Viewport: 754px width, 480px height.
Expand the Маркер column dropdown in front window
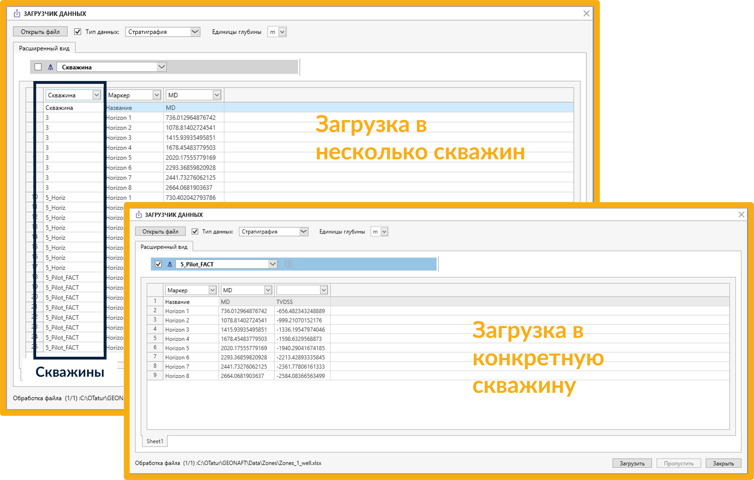coord(212,290)
